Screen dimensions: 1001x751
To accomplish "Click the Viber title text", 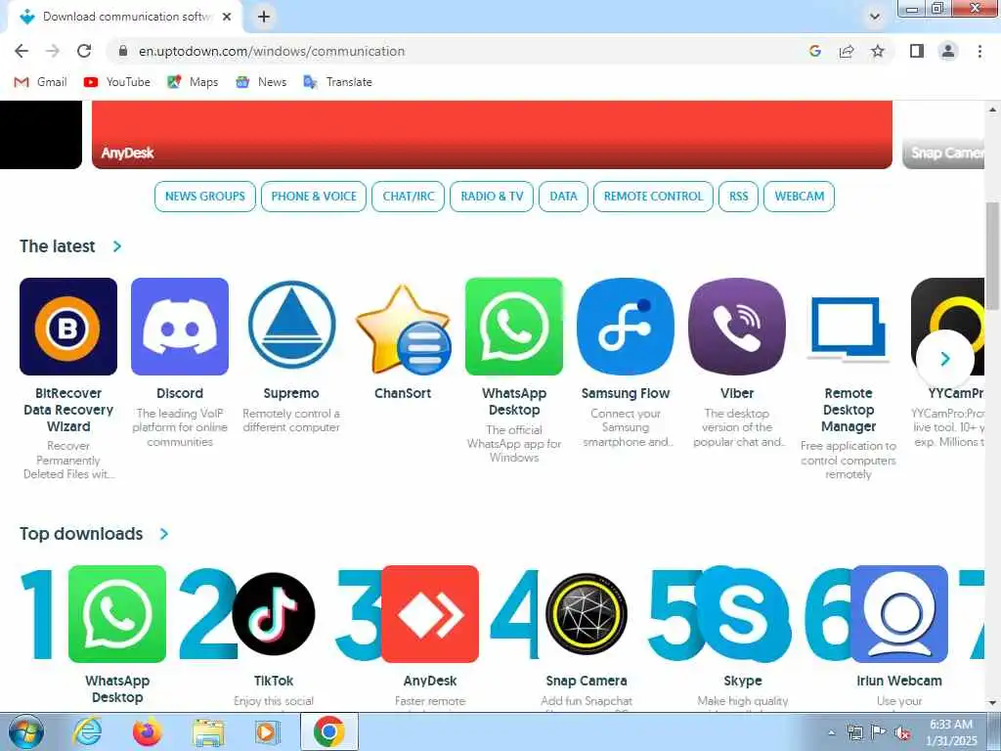I will click(x=737, y=393).
